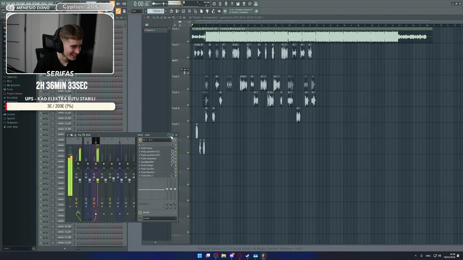Open the User data browser folder
This screenshot has width=463, height=260.
tap(12, 127)
